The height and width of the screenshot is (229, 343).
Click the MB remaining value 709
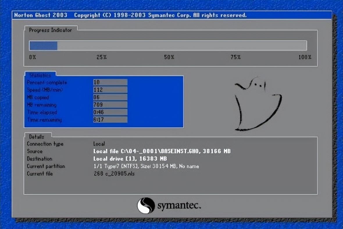tap(110, 105)
